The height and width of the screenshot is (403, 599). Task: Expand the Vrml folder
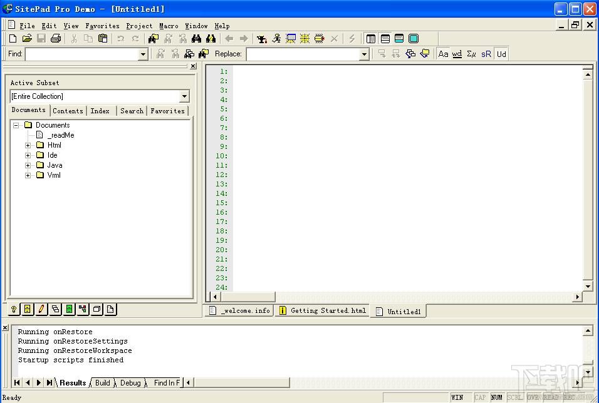pos(28,176)
